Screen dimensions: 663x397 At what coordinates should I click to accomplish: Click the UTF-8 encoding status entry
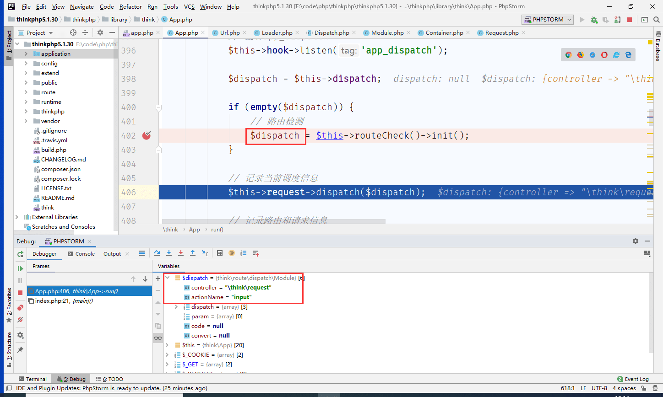pos(599,388)
